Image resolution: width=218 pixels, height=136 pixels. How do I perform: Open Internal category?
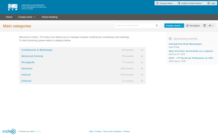pos(26,75)
